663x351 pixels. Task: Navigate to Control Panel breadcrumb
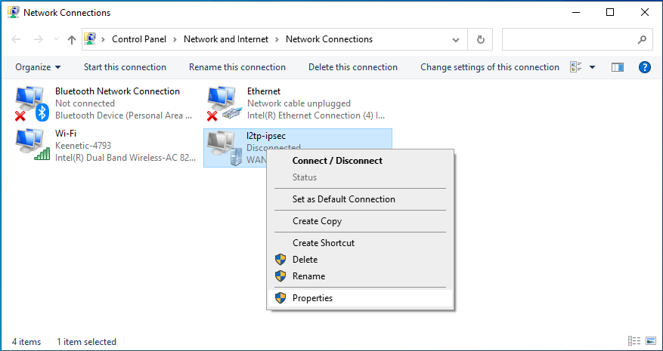(x=139, y=39)
